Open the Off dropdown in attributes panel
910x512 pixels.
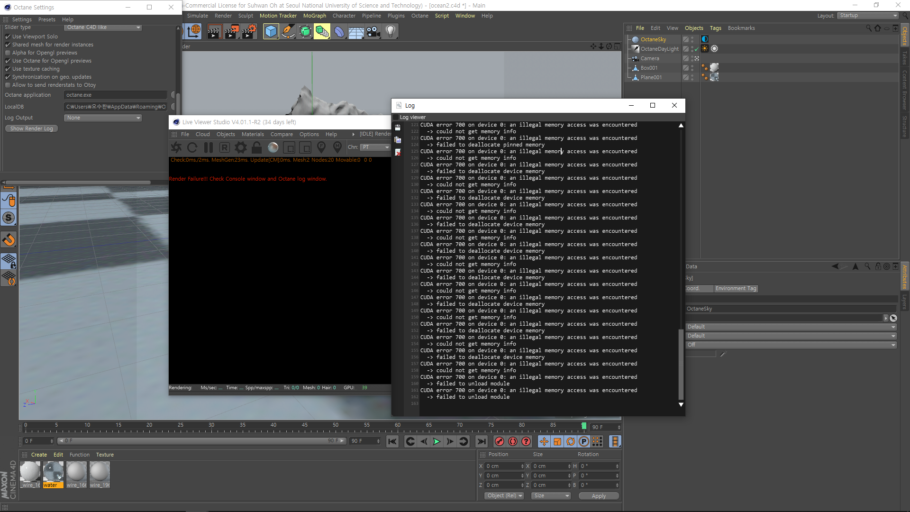coord(791,345)
